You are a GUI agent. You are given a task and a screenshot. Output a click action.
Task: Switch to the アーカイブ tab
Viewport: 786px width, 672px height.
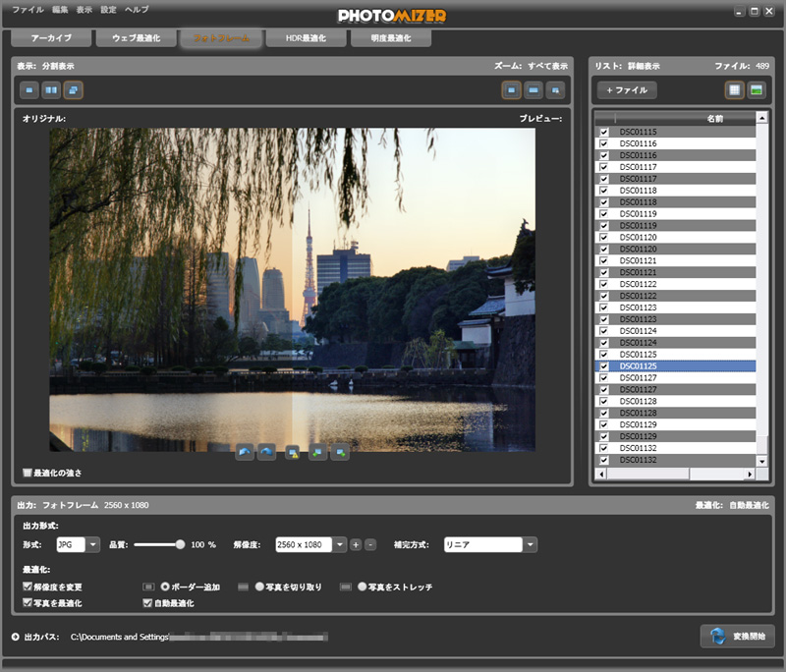[51, 38]
